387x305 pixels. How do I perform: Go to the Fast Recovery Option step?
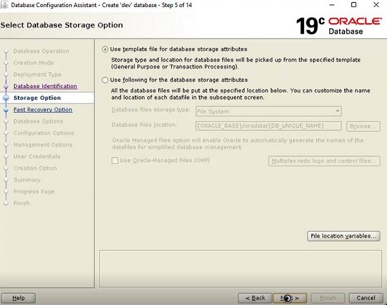(43, 109)
